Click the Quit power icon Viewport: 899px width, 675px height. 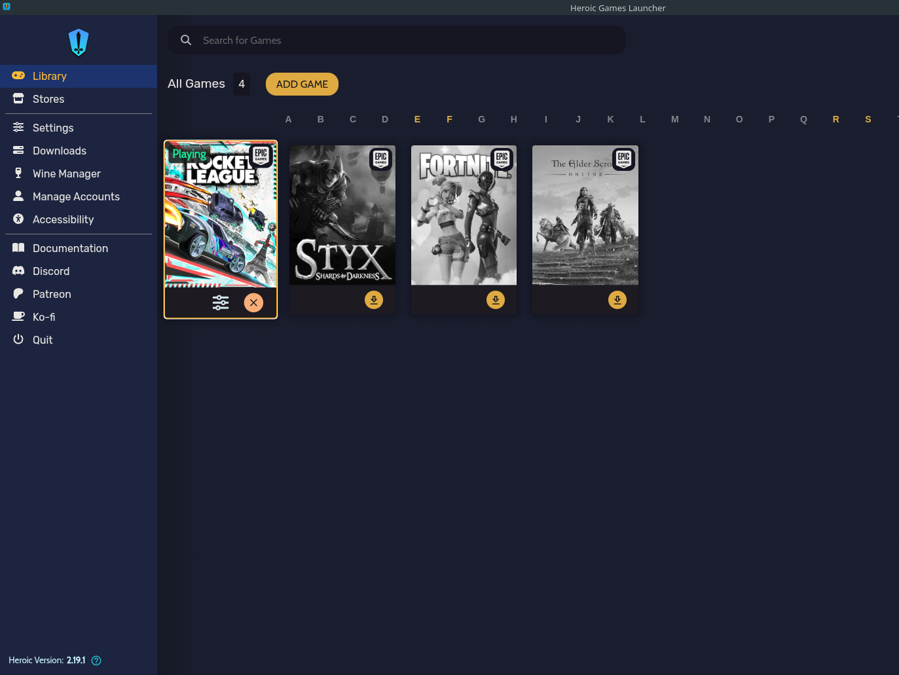[18, 339]
